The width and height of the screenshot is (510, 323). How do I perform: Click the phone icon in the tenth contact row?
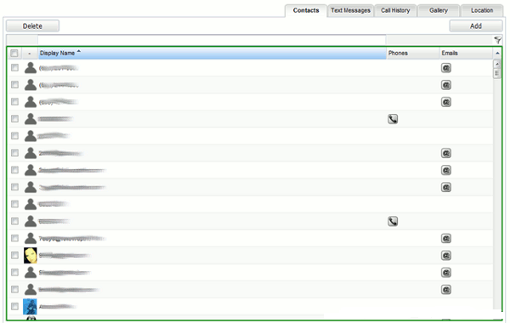(x=393, y=222)
